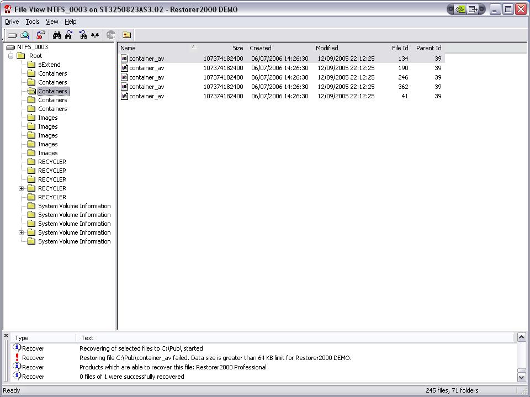Image resolution: width=530 pixels, height=397 pixels.
Task: Click the Text column header in log
Action: 294,338
